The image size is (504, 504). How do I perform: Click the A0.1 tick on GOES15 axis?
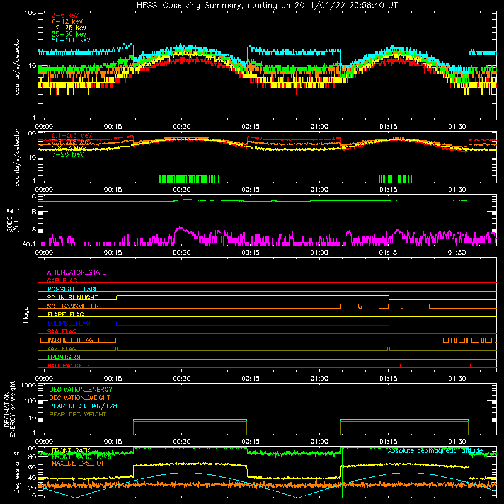click(x=29, y=244)
